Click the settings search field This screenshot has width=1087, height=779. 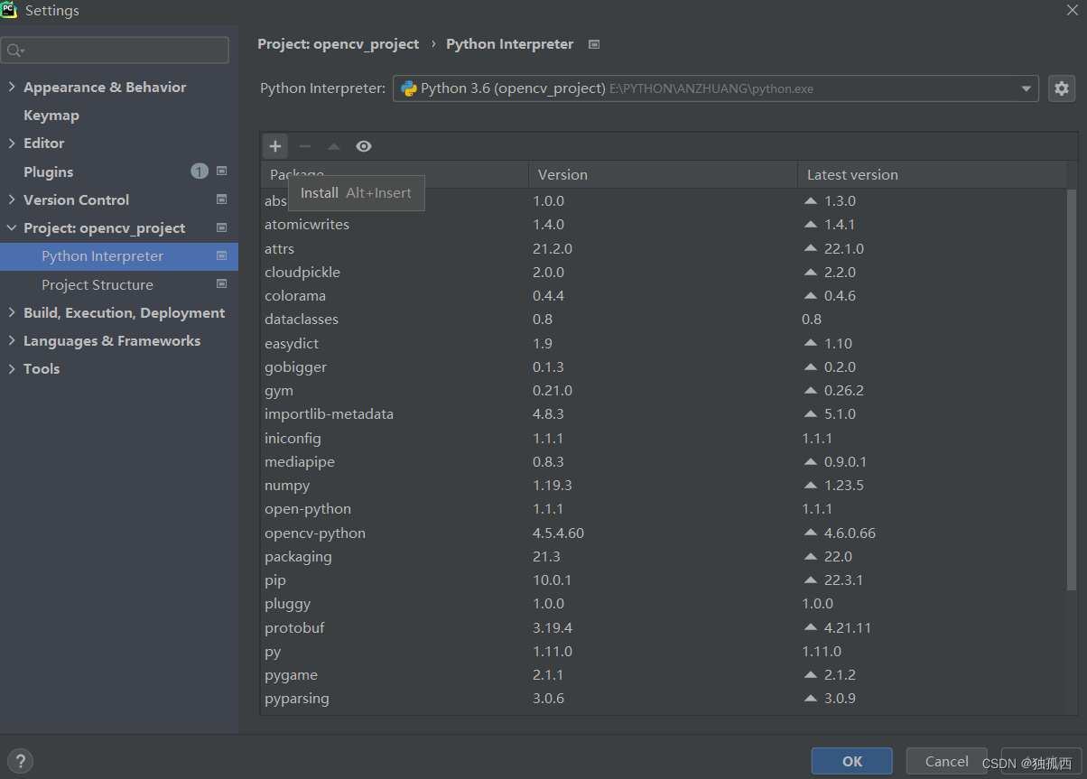click(115, 51)
